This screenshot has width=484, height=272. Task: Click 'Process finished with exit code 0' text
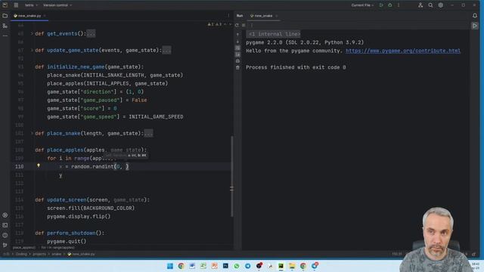(296, 67)
